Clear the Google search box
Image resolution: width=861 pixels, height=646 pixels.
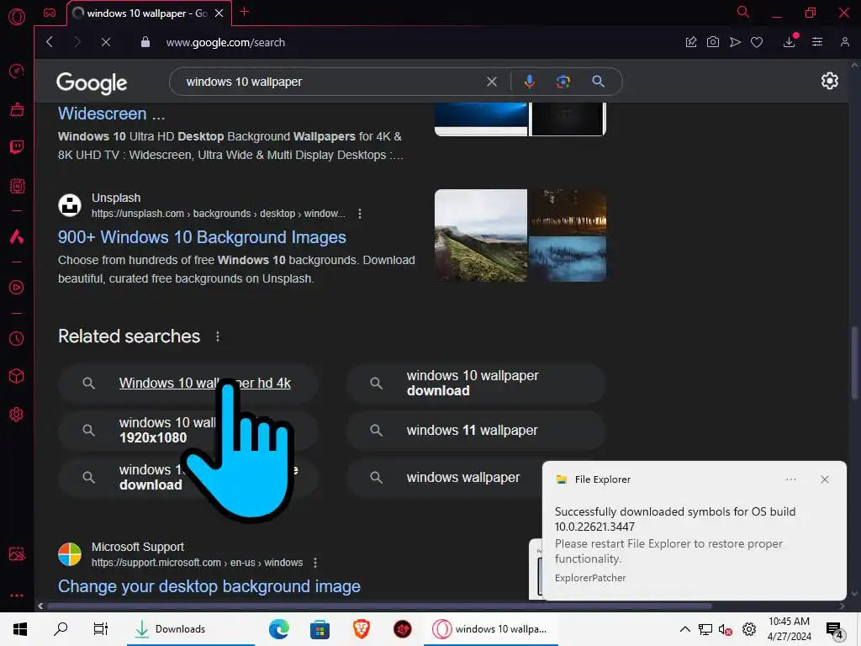coord(491,82)
